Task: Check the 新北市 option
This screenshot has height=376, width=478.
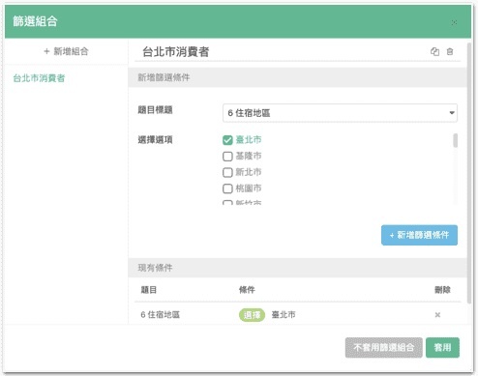Action: (227, 172)
